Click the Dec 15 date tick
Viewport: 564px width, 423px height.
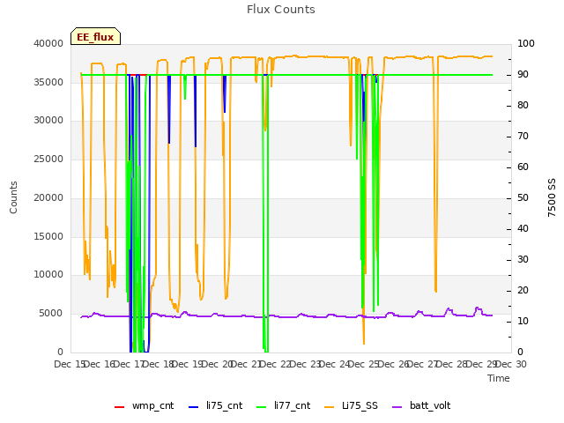pos(70,364)
